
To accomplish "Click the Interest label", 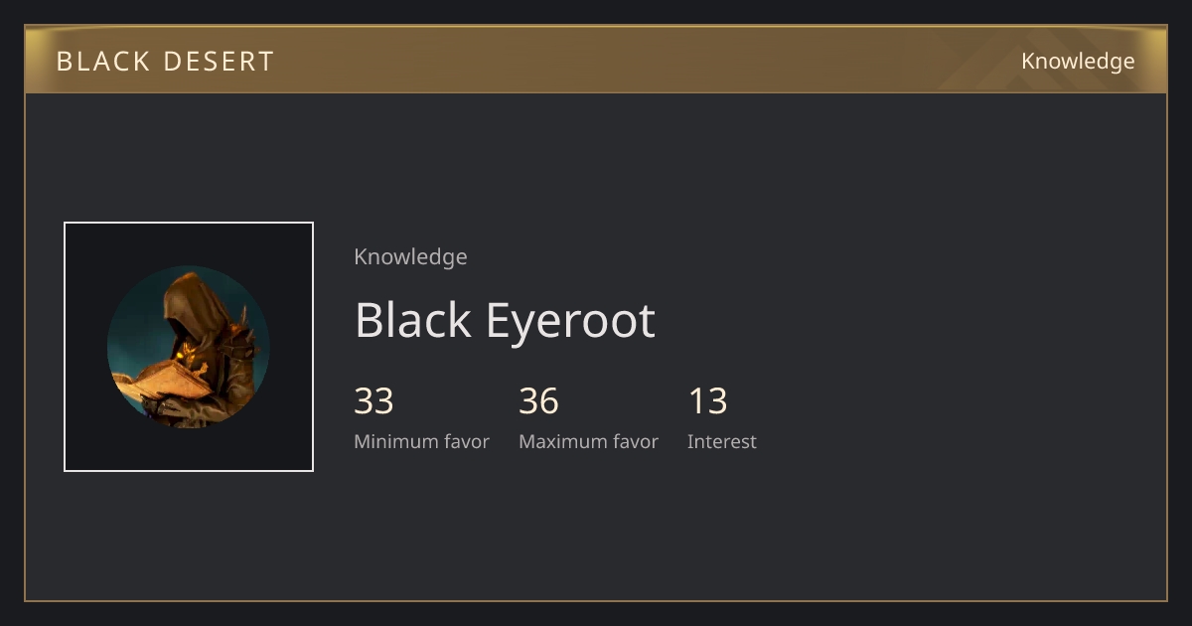I will tap(721, 441).
